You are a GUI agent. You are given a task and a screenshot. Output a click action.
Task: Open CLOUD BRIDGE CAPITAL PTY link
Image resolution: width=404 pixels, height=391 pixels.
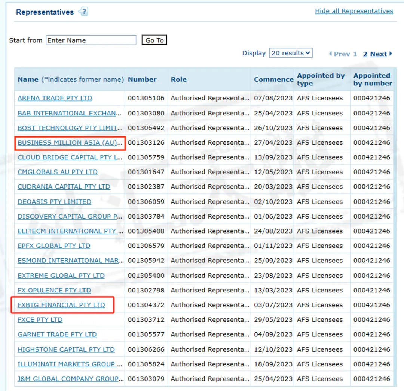[70, 157]
